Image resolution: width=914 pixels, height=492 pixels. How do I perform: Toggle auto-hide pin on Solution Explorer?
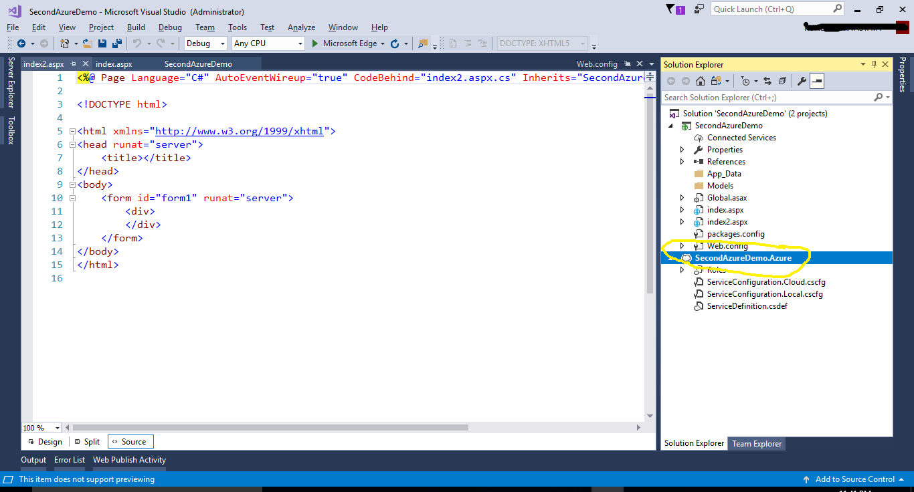(874, 64)
